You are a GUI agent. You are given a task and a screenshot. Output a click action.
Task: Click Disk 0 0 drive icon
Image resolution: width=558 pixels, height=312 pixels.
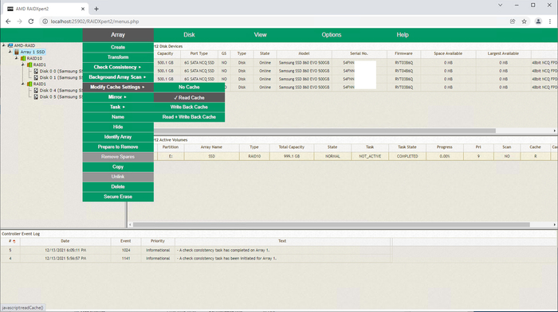(x=36, y=71)
